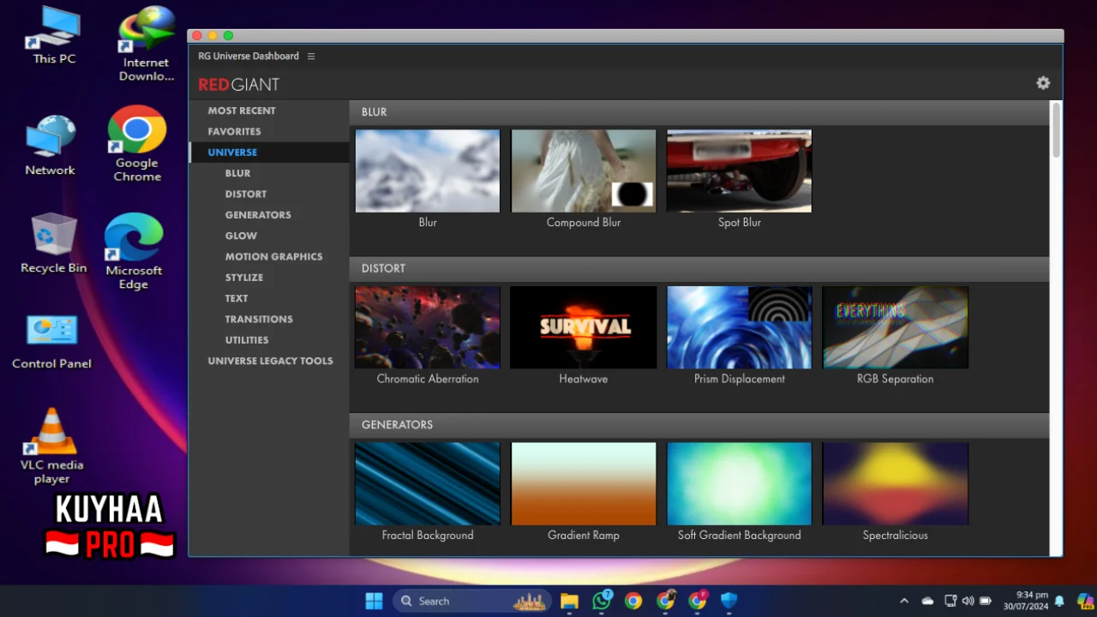Choose the Compound Blur effect thumbnail

click(584, 171)
